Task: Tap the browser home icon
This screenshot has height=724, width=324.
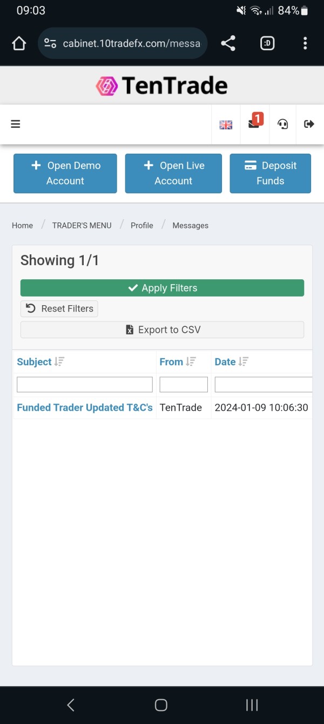Action: click(19, 43)
